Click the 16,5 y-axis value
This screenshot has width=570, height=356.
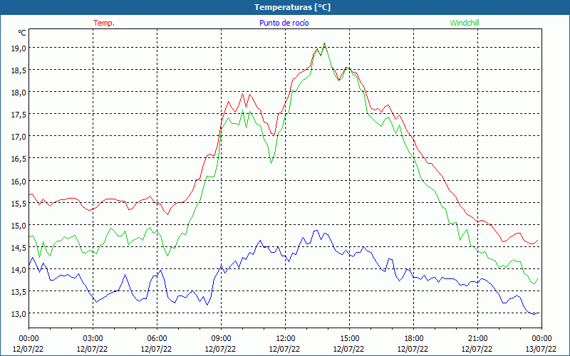[x=19, y=158]
